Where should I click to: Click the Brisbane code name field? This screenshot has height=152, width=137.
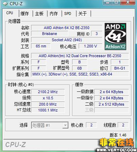coord(50,34)
